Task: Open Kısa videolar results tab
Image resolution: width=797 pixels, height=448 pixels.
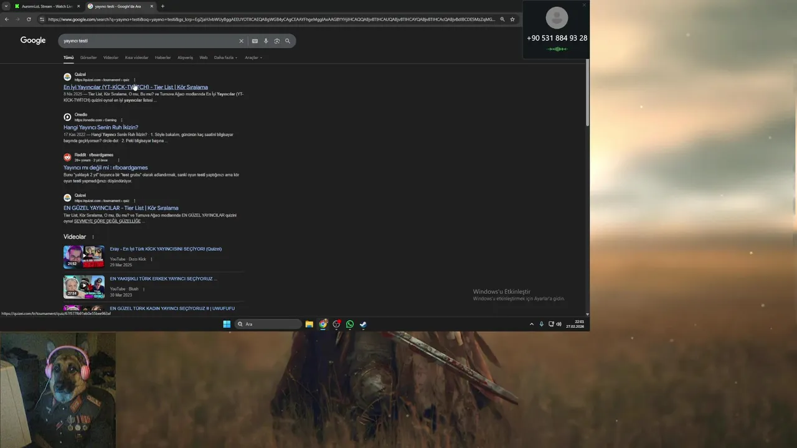Action: click(137, 57)
